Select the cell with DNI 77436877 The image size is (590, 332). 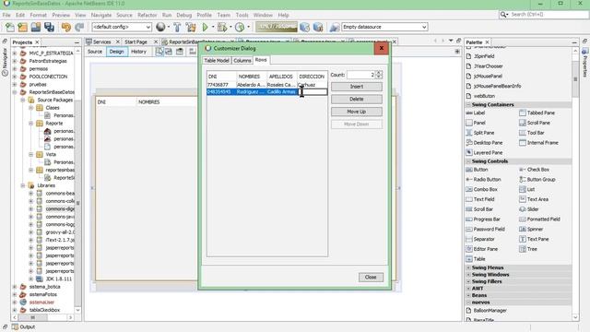221,85
